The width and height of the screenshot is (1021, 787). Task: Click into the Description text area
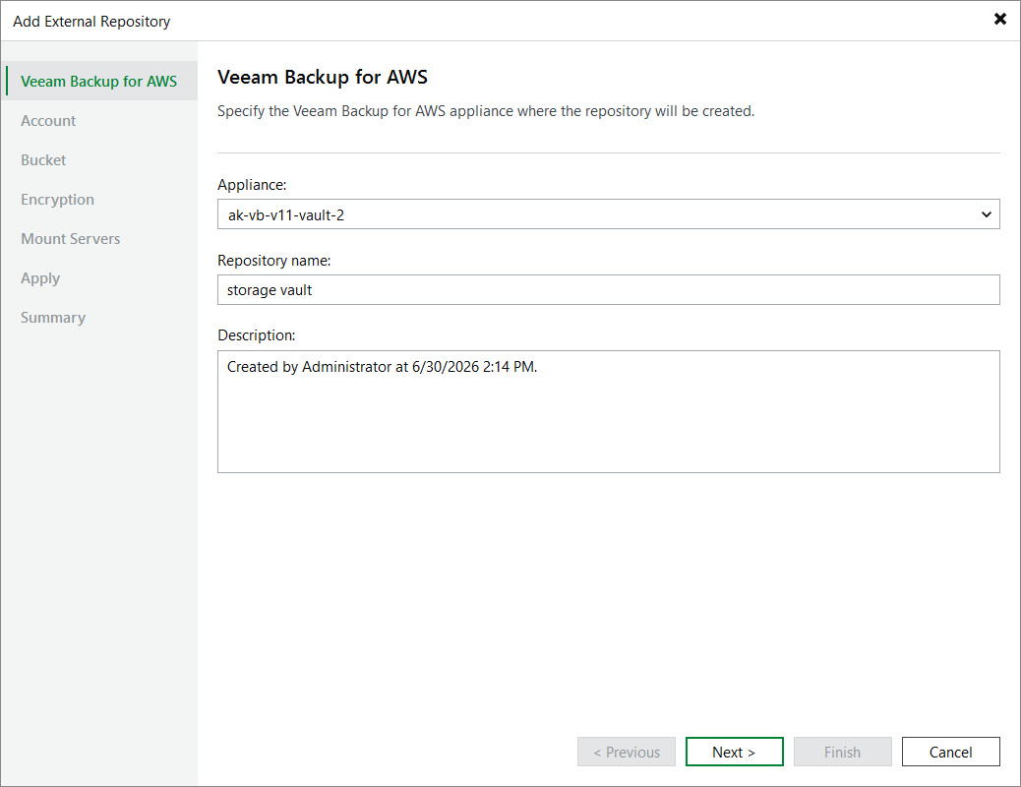coord(608,412)
